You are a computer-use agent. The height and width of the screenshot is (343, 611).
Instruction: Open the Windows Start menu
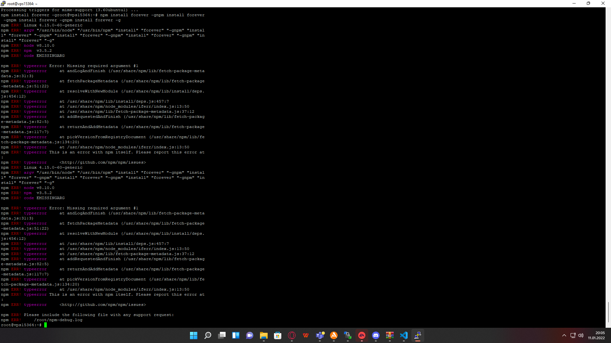tap(193, 335)
